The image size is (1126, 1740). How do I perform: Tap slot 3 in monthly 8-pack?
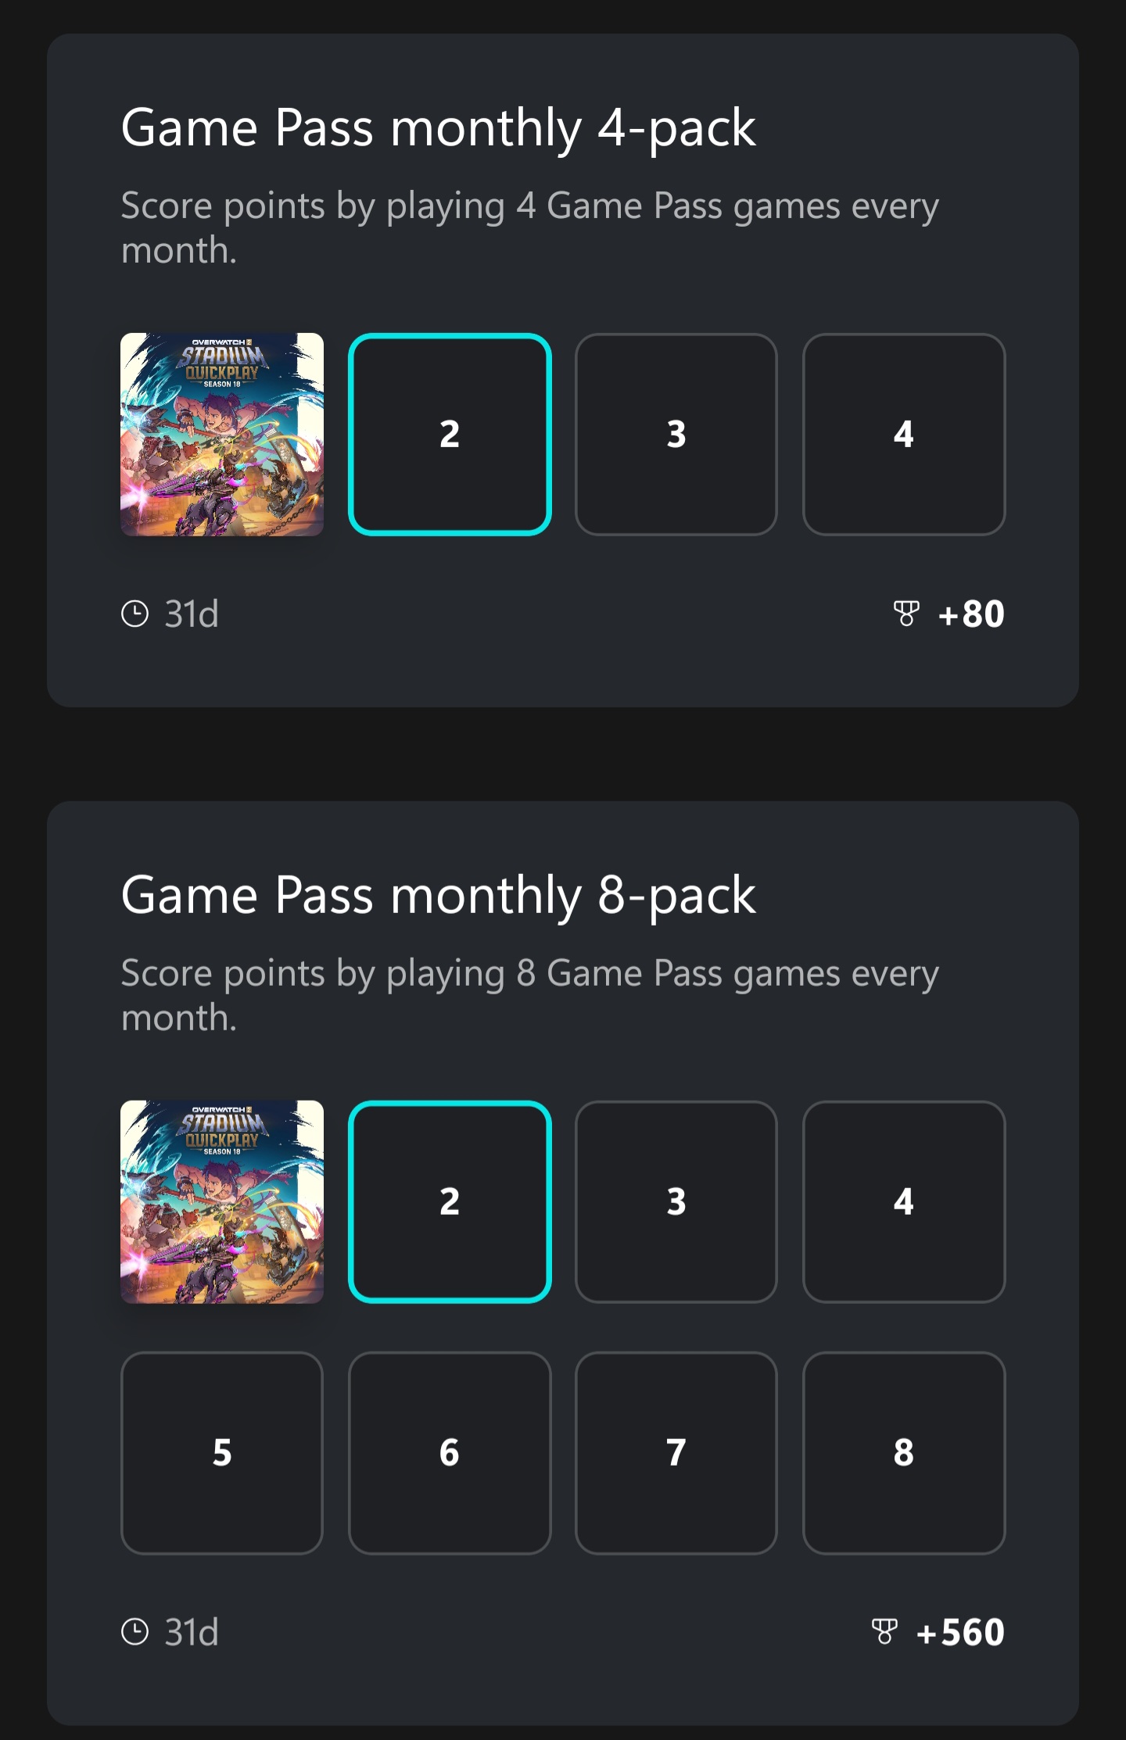pos(676,1202)
